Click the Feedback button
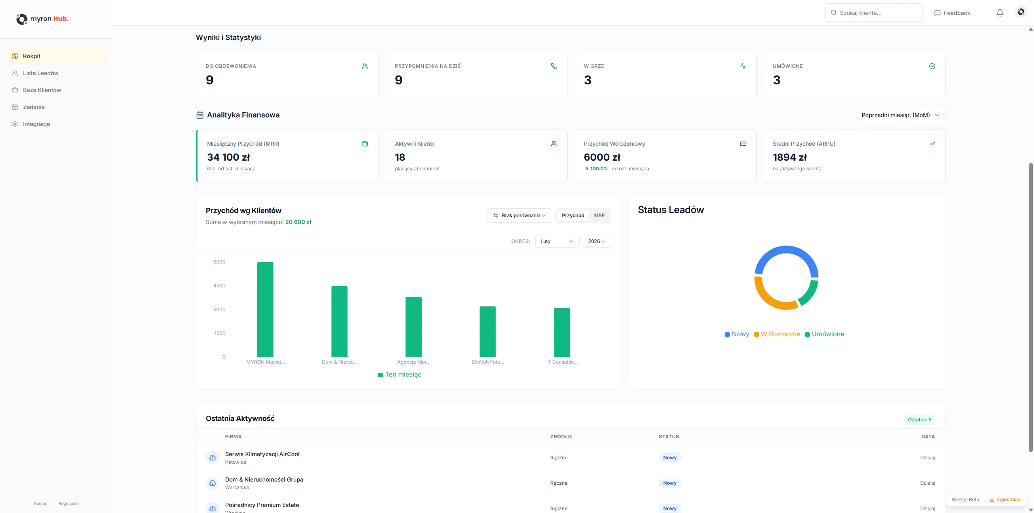The height and width of the screenshot is (513, 1034). pyautogui.click(x=952, y=13)
